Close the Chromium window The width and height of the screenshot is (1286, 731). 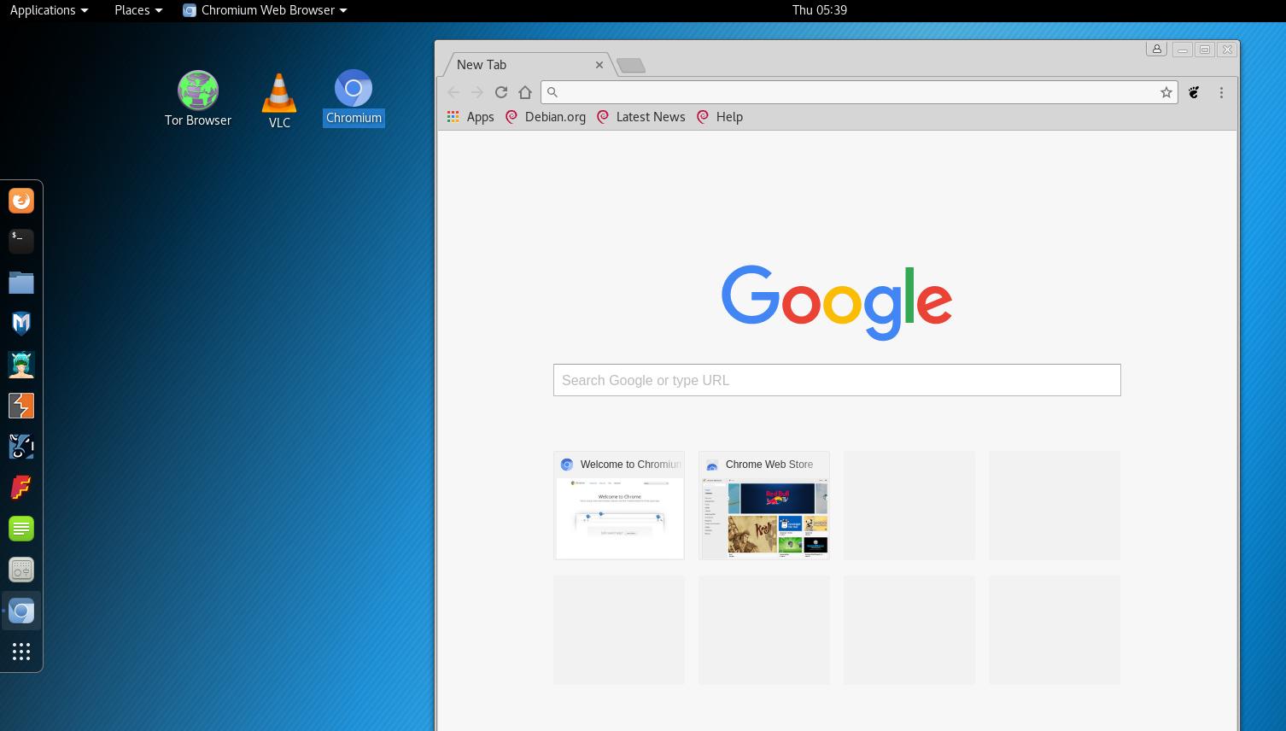pyautogui.click(x=1227, y=50)
